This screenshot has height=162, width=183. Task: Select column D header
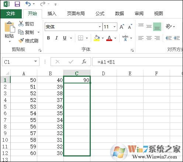point(103,73)
